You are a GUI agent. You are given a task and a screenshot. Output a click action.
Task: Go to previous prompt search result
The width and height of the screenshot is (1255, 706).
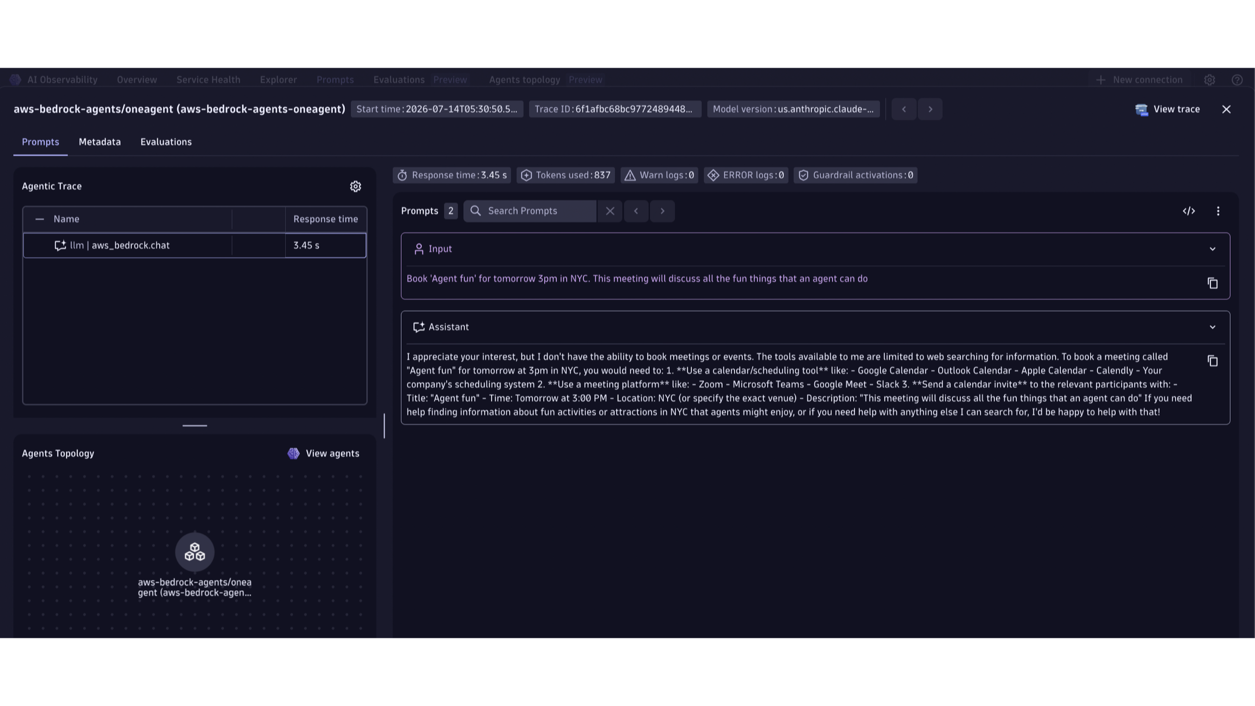[636, 211]
